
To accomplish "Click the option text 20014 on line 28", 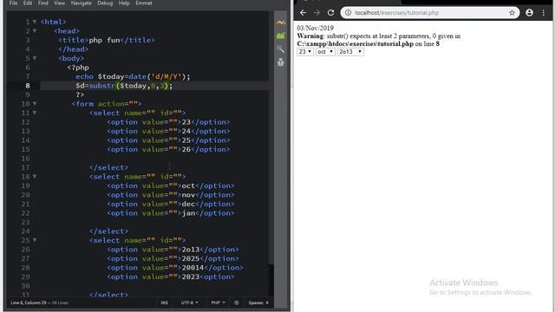I will point(193,268).
